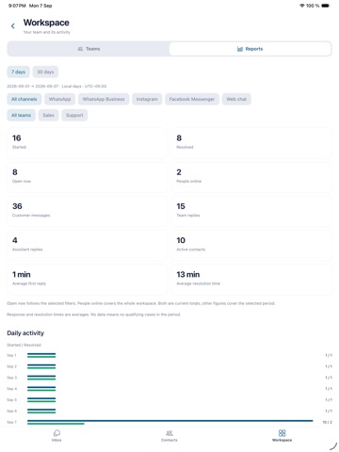Viewport: 339px width, 452px height.
Task: Click the note about Open now filters
Action: click(141, 303)
